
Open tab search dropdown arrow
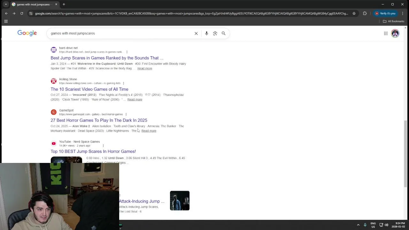coord(6,4)
